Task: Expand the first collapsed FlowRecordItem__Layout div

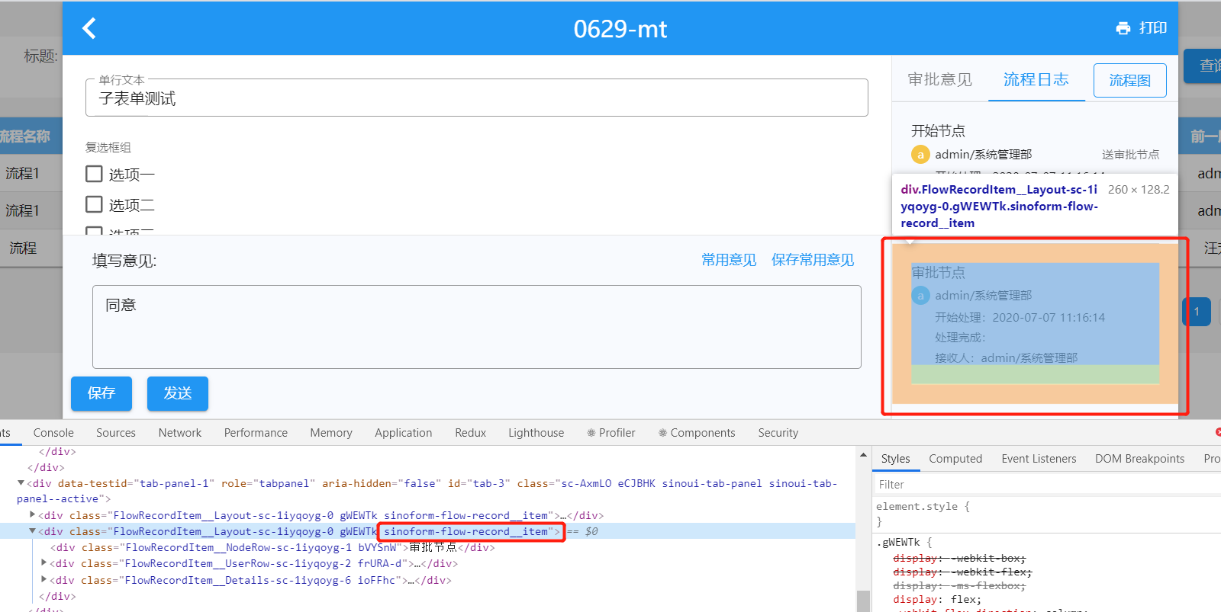Action: click(32, 515)
